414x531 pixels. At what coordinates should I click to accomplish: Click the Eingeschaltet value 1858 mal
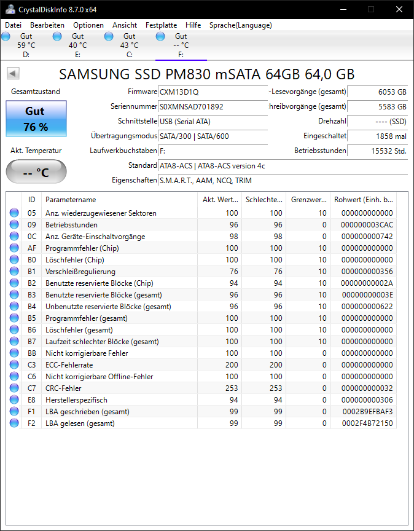pyautogui.click(x=378, y=136)
